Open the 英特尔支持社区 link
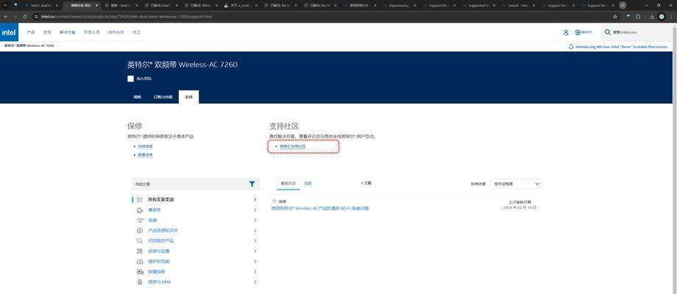 pyautogui.click(x=293, y=146)
